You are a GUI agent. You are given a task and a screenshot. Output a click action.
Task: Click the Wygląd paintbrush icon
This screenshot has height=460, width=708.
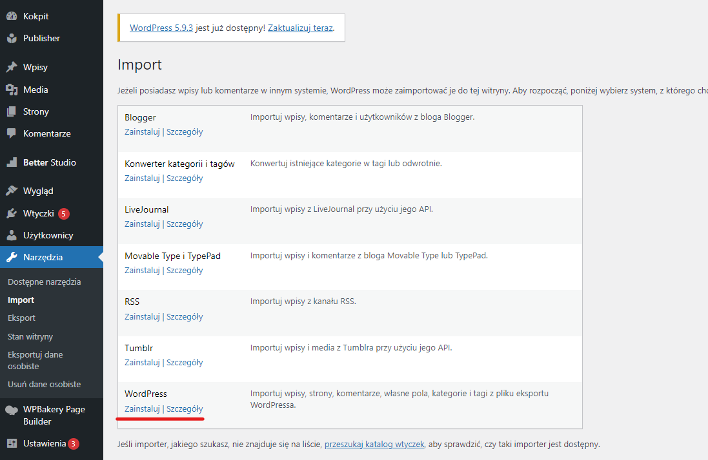tap(12, 191)
